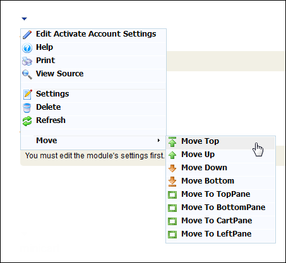The image size is (286, 263).
Task: Click the notepad icon next to Settings
Action: point(27,94)
